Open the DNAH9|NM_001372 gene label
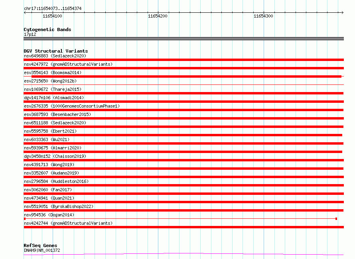 pos(42,250)
